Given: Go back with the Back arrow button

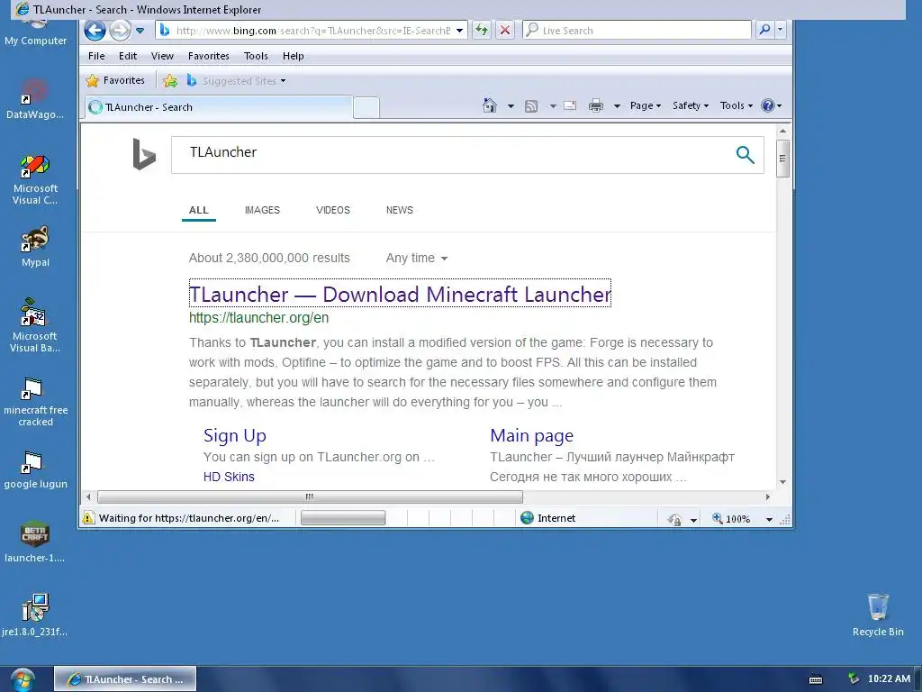Looking at the screenshot, I should [x=95, y=30].
